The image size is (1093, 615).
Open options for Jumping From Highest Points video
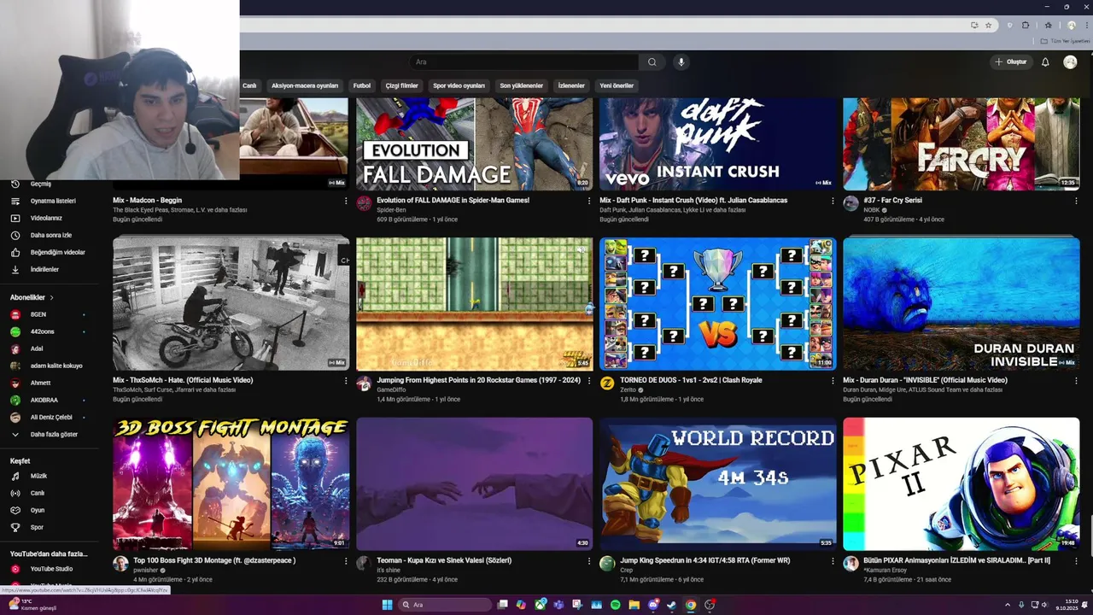click(589, 381)
